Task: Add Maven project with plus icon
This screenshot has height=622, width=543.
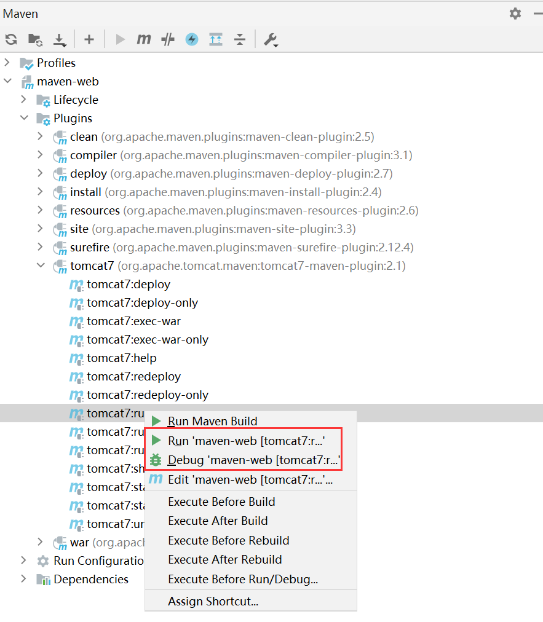Action: (89, 39)
